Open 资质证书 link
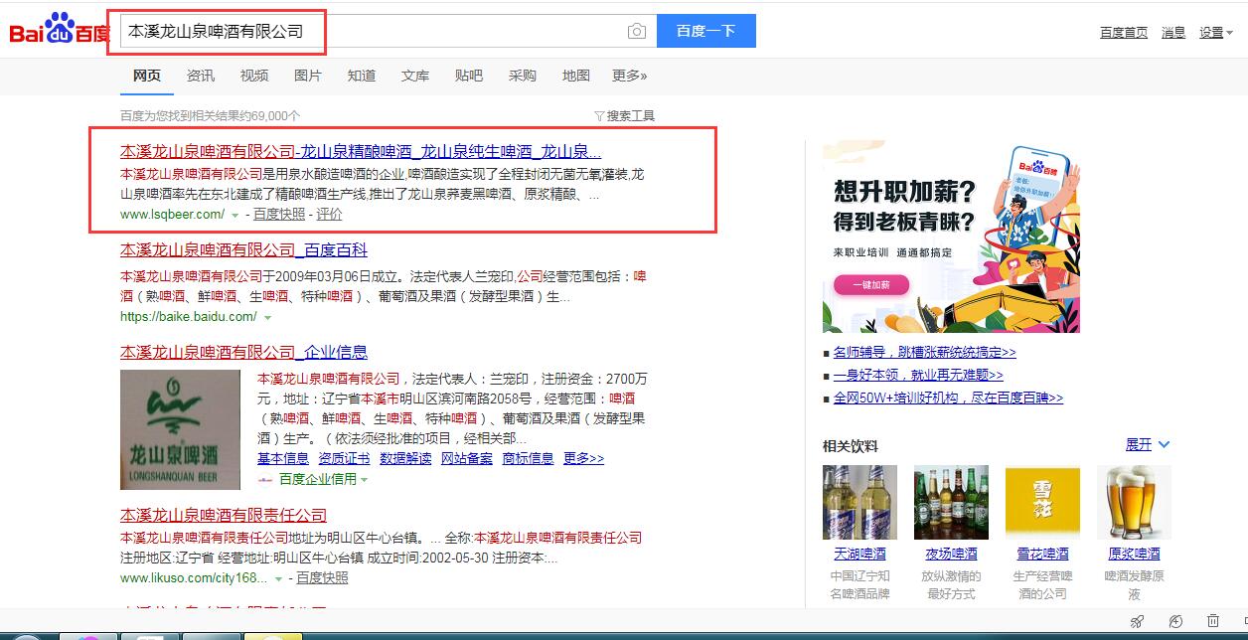Viewport: 1248px width, 640px height. 344,458
